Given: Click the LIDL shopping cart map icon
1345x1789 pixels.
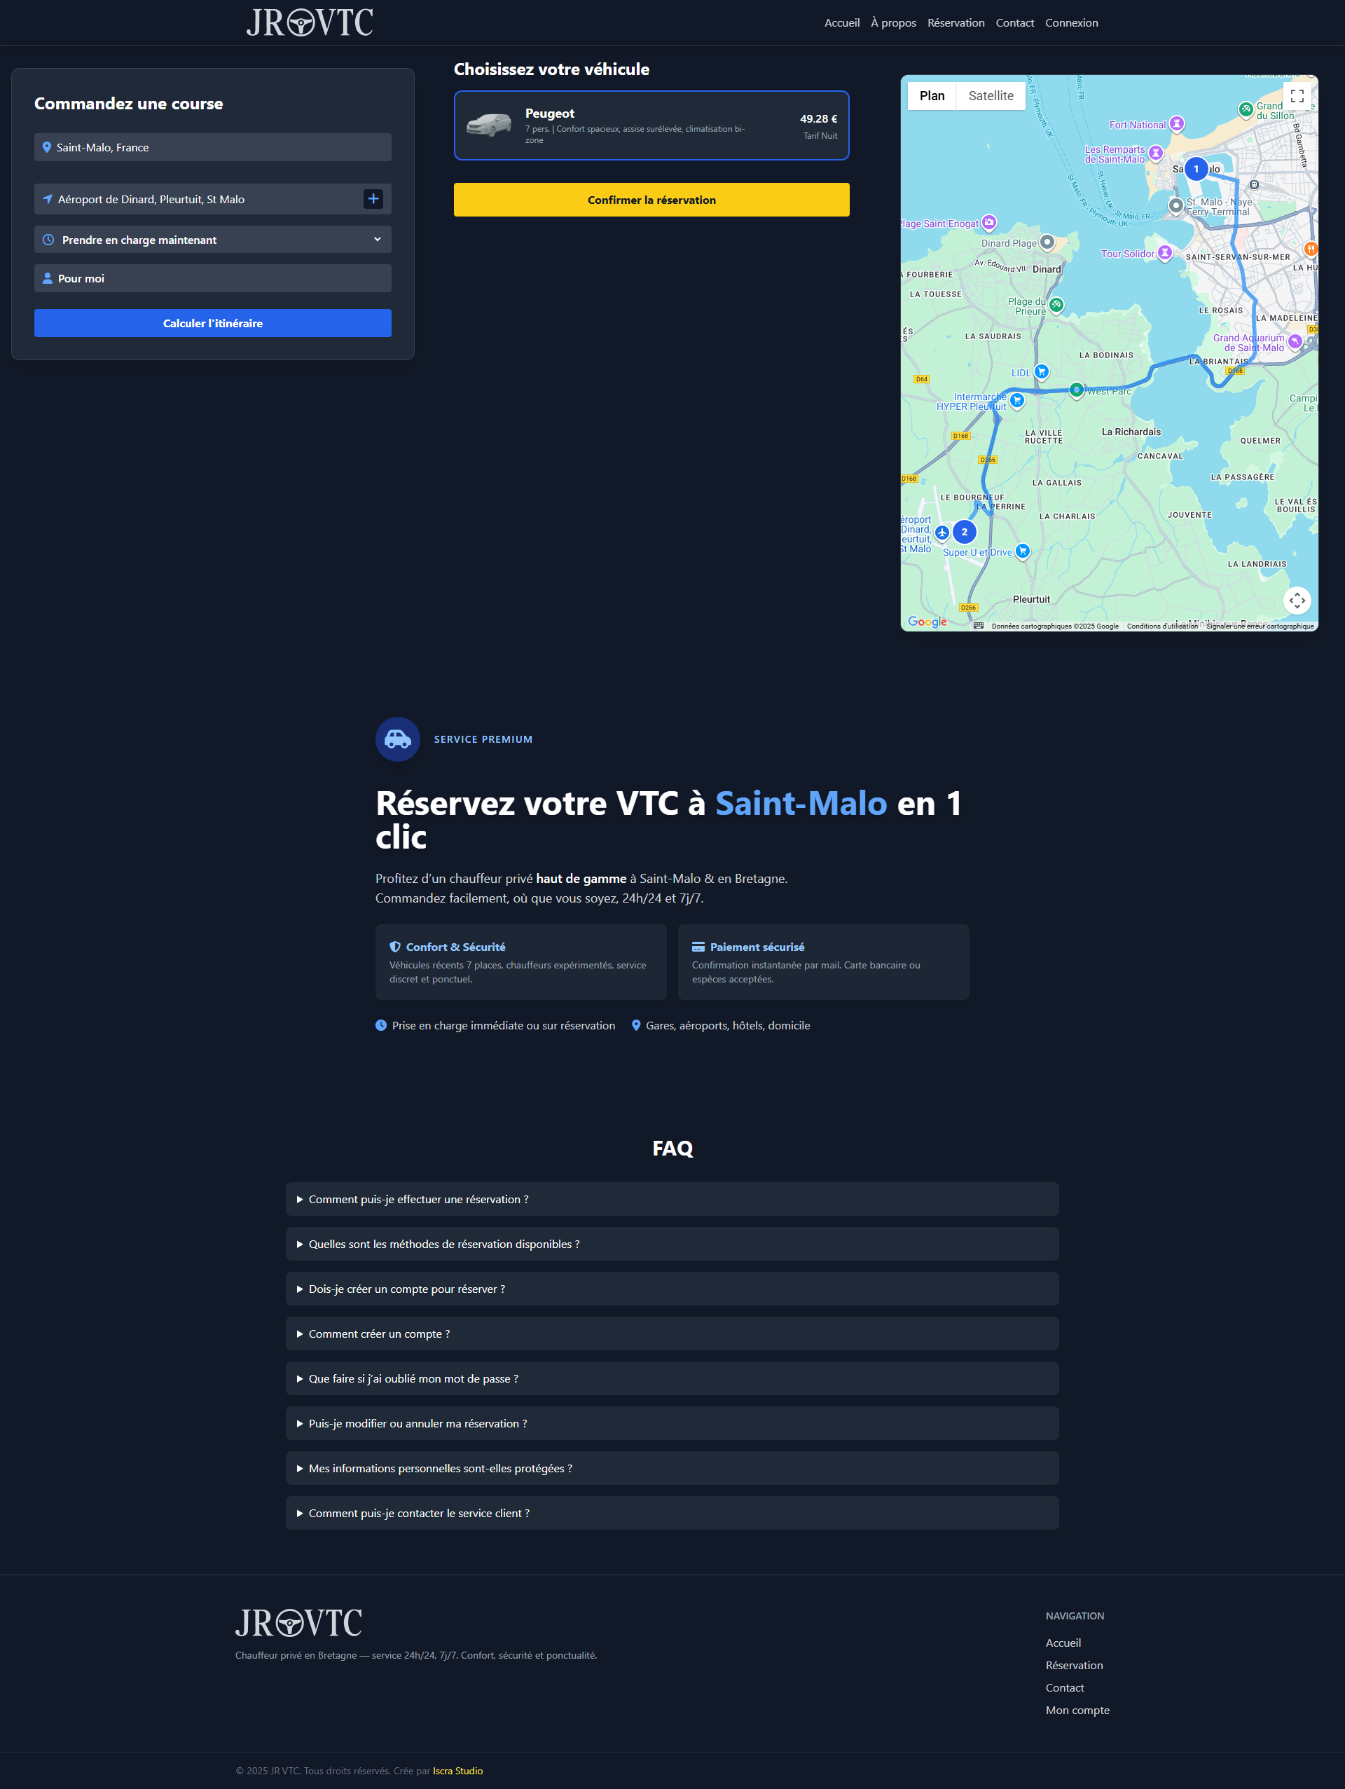Looking at the screenshot, I should (1041, 372).
